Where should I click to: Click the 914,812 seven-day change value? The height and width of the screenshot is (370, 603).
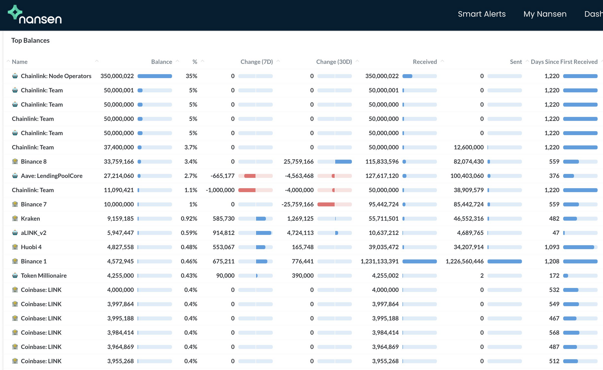tap(223, 233)
